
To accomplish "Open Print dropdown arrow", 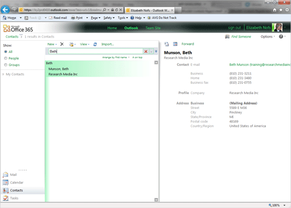I will tap(87, 18).
